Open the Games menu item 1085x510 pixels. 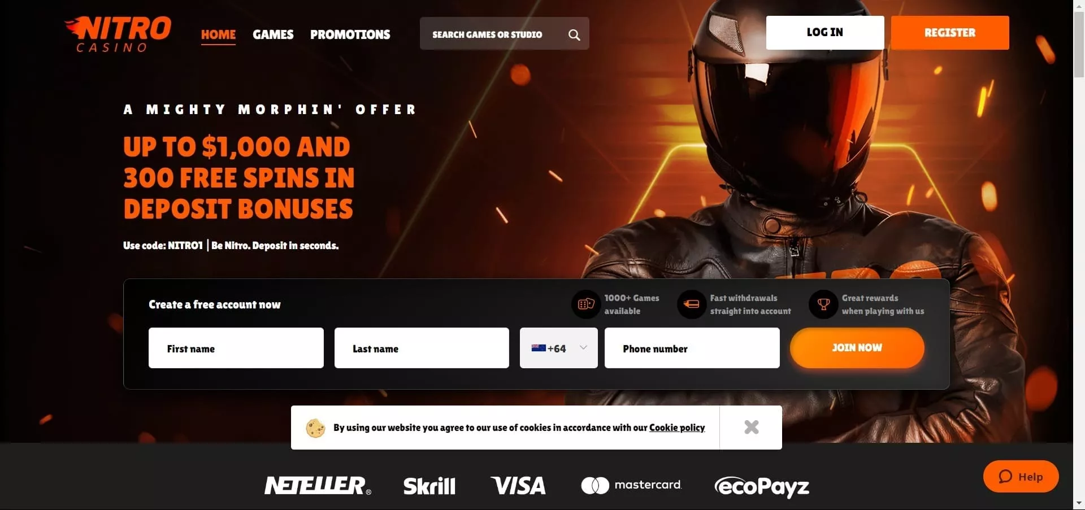pos(273,34)
